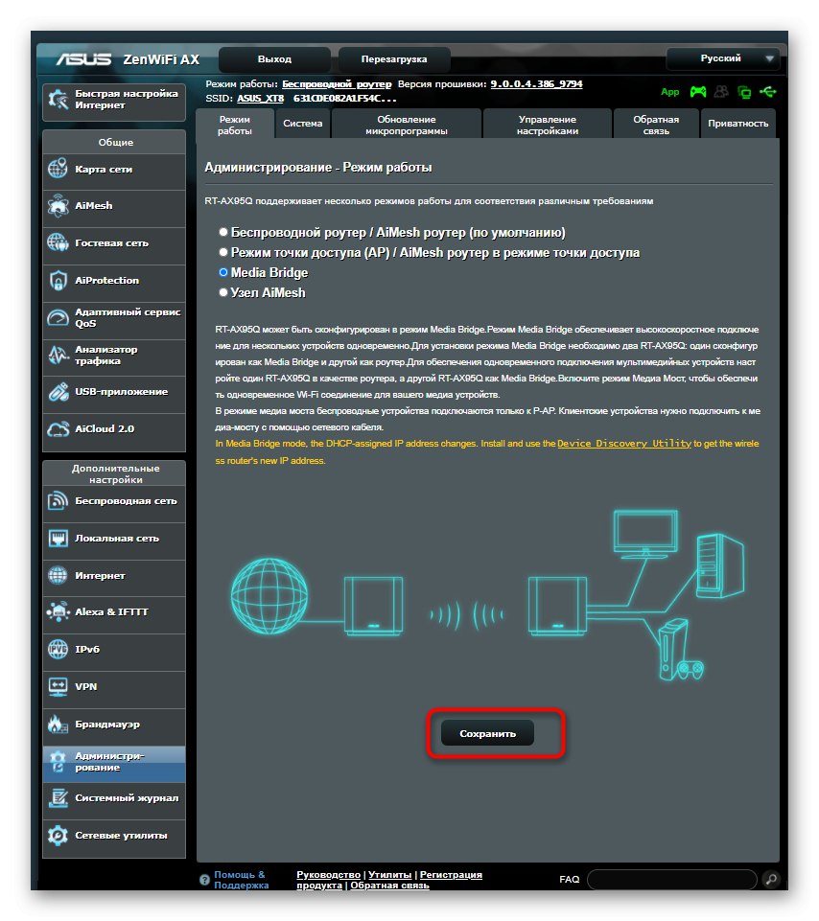Open Системный журнал menu label
Screen dimensions: 819x921
pyautogui.click(x=127, y=798)
